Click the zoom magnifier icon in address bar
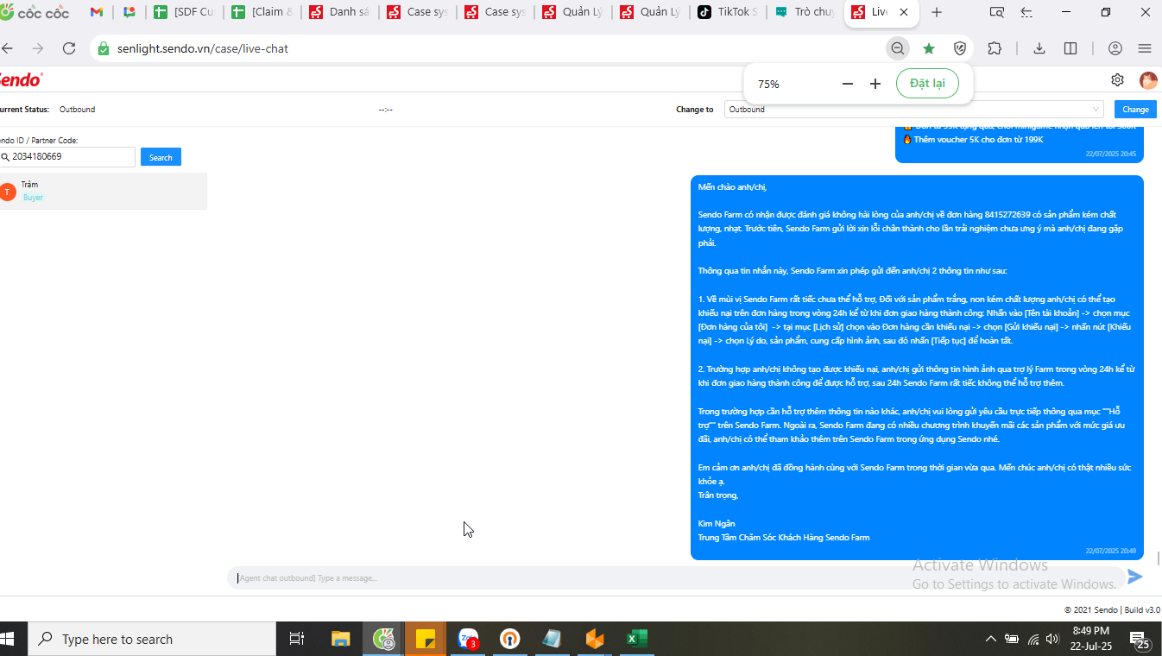Screen dimensions: 1162x656 click(898, 48)
